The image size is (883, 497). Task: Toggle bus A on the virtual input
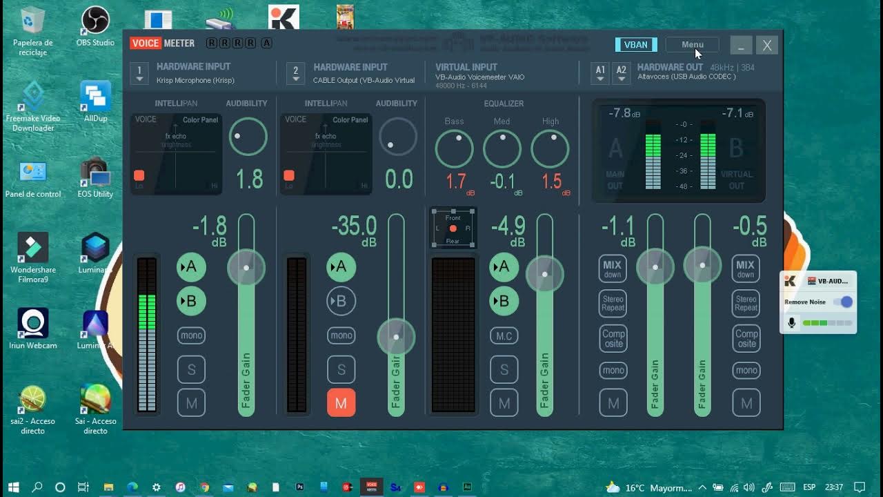504,267
